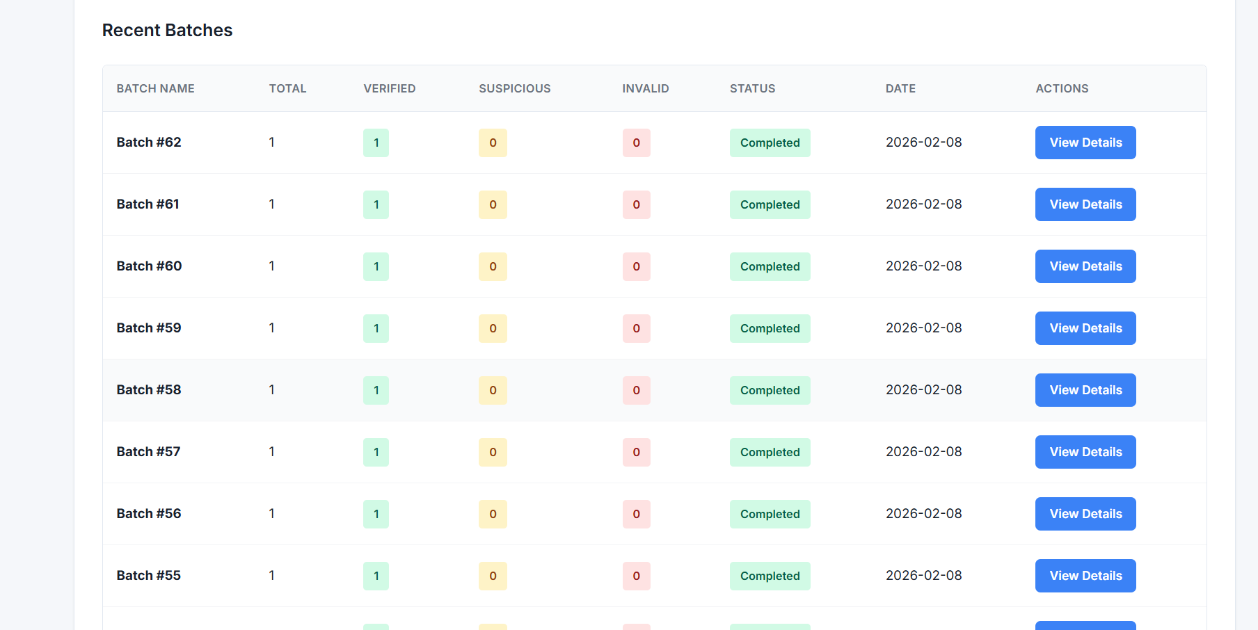Click the 2026-02-08 date in Batch #59
Image resolution: width=1258 pixels, height=630 pixels.
(923, 328)
